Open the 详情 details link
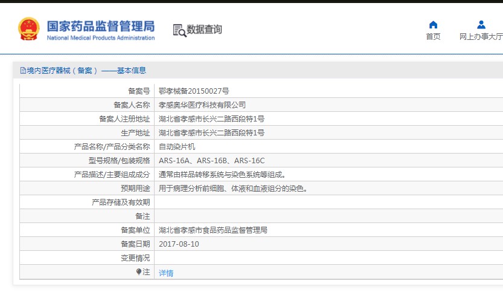The height and width of the screenshot is (295, 503). [166, 273]
